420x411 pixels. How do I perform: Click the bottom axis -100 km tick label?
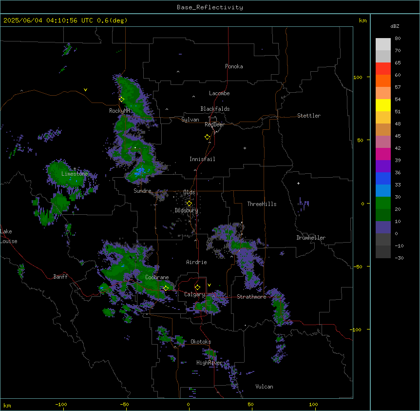pos(61,404)
